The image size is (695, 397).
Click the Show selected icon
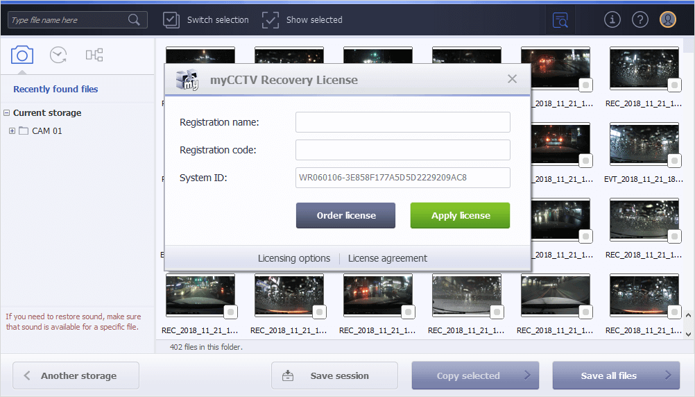click(271, 20)
